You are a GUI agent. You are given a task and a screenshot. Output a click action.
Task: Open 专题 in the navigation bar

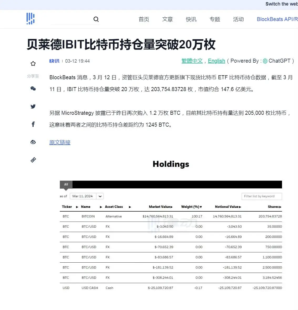pos(215,19)
